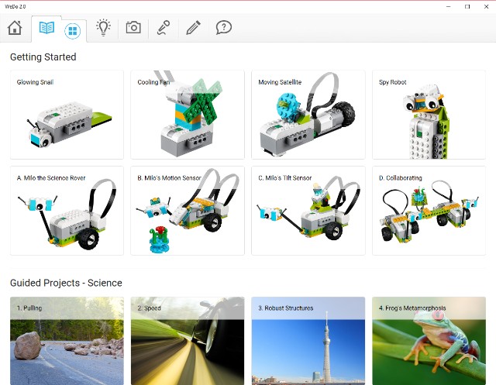Select the Collaborating project card
496x385 pixels.
(x=429, y=211)
